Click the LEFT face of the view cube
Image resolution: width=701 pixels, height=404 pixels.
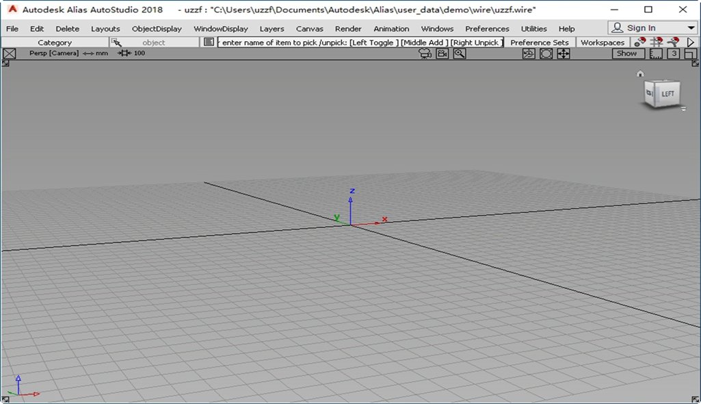pos(667,94)
